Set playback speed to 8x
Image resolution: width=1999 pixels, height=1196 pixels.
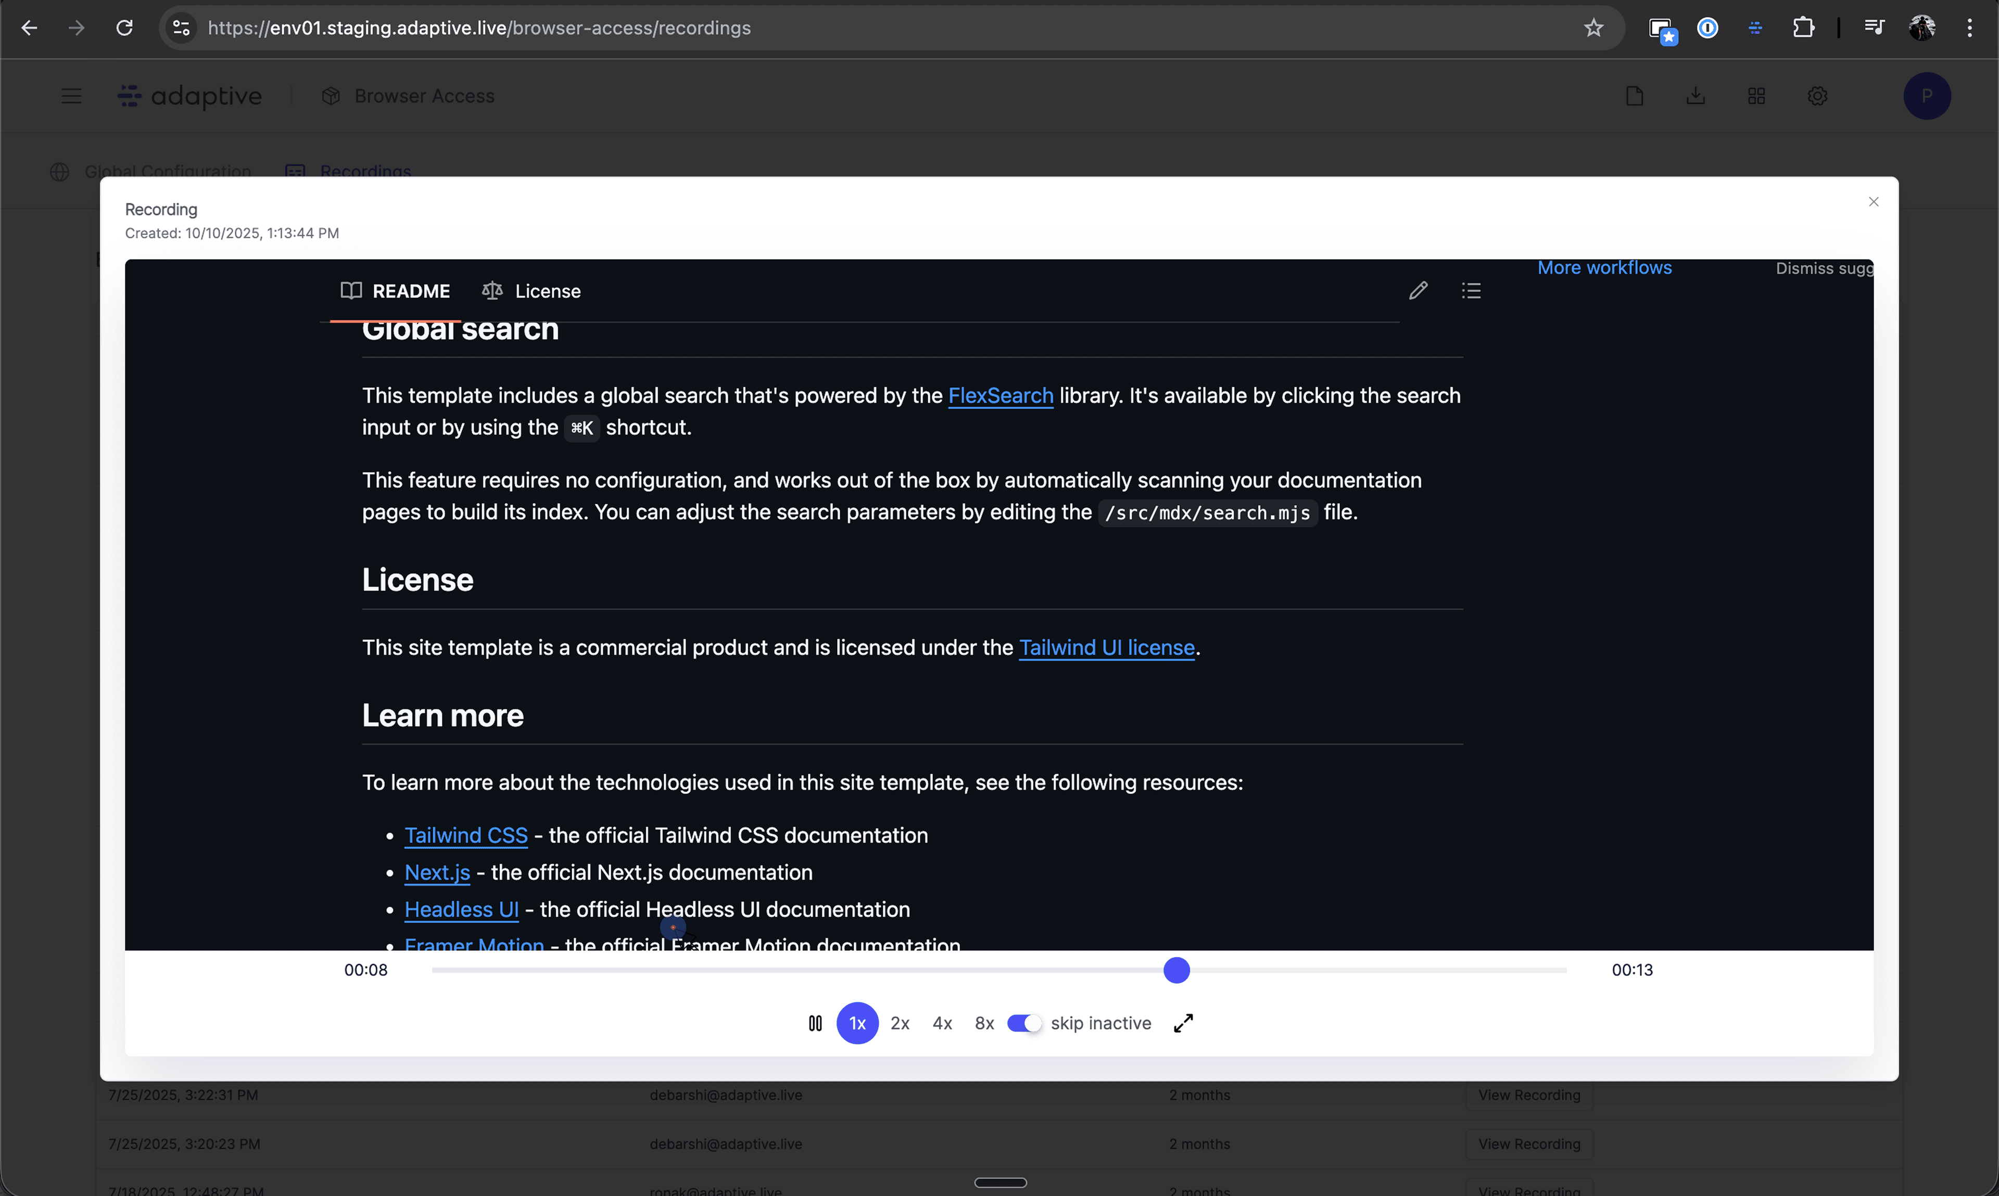pos(984,1023)
